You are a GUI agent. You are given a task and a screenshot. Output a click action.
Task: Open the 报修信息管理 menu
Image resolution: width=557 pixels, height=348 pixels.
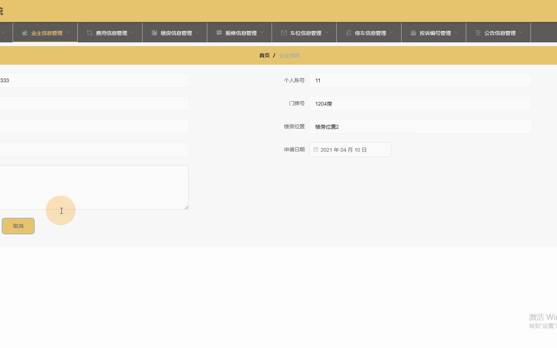pyautogui.click(x=240, y=33)
